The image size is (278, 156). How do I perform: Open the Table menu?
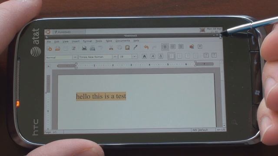pyautogui.click(x=109, y=41)
